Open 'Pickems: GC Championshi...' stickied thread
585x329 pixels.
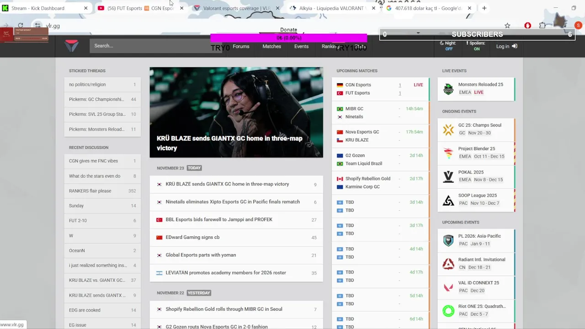tap(102, 100)
